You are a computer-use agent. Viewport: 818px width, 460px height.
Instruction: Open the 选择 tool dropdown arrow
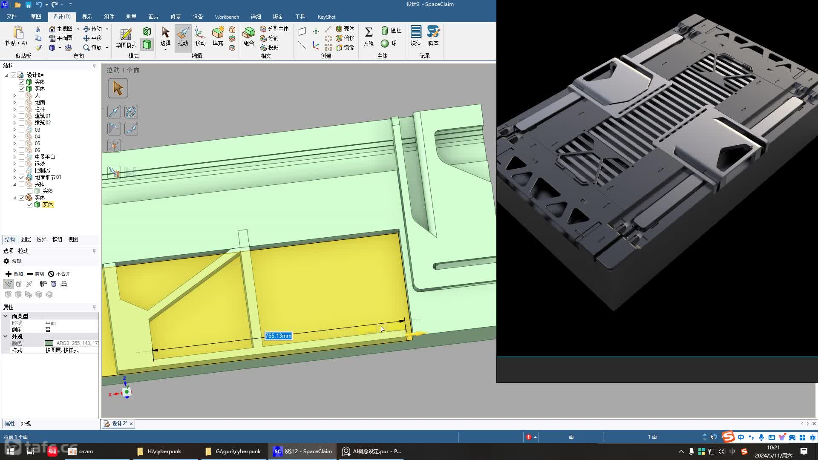click(x=165, y=50)
